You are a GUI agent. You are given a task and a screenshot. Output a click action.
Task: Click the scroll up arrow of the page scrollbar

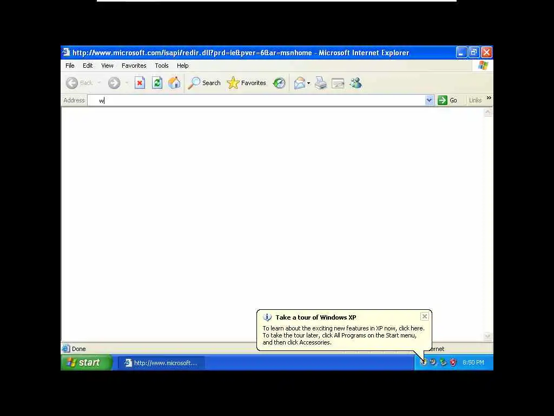click(487, 112)
